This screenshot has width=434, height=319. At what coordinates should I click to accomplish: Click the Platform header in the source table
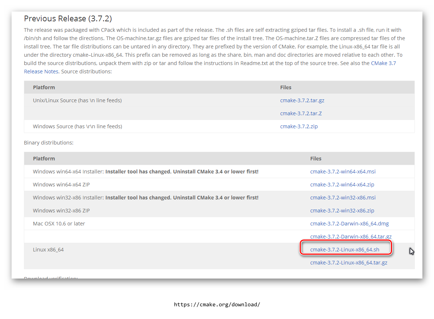[44, 87]
